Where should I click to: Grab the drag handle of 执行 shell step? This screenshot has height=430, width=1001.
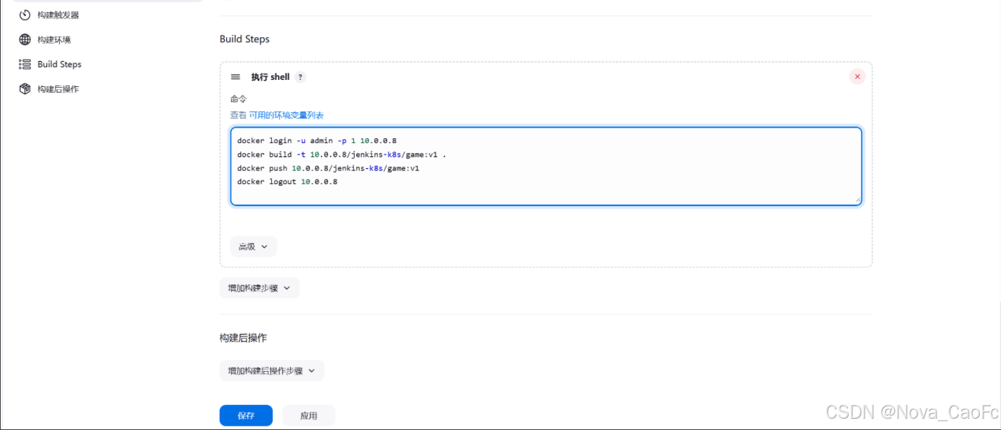coord(235,77)
